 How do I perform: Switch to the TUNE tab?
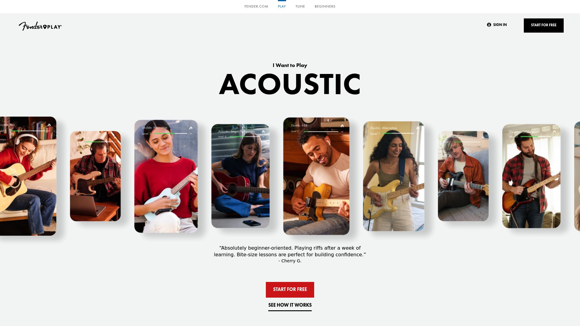(300, 6)
